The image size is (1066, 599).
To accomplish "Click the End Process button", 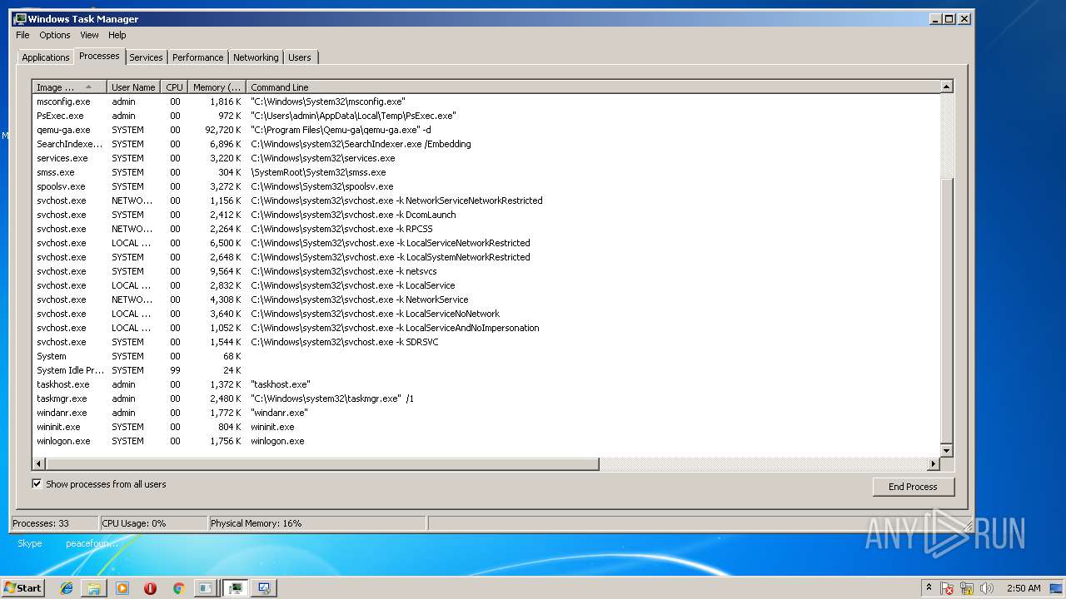I will [913, 487].
